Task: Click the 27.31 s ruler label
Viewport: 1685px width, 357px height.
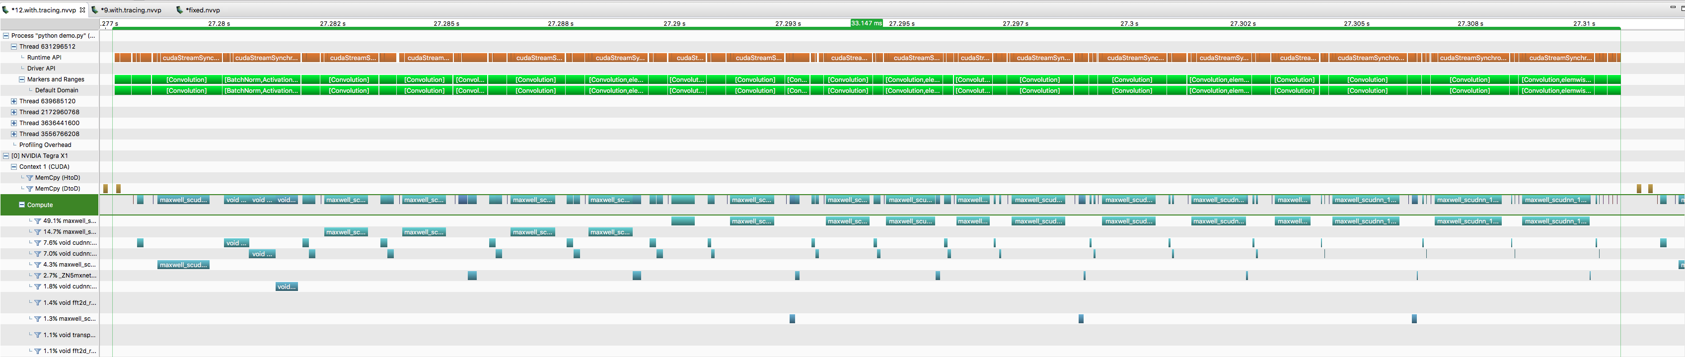Action: click(1584, 23)
